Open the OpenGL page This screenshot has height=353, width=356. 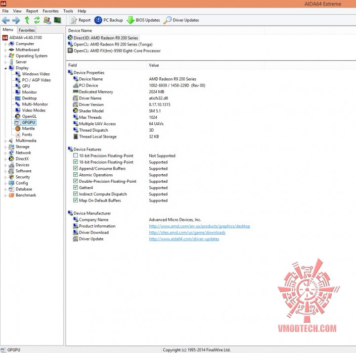tap(29, 116)
